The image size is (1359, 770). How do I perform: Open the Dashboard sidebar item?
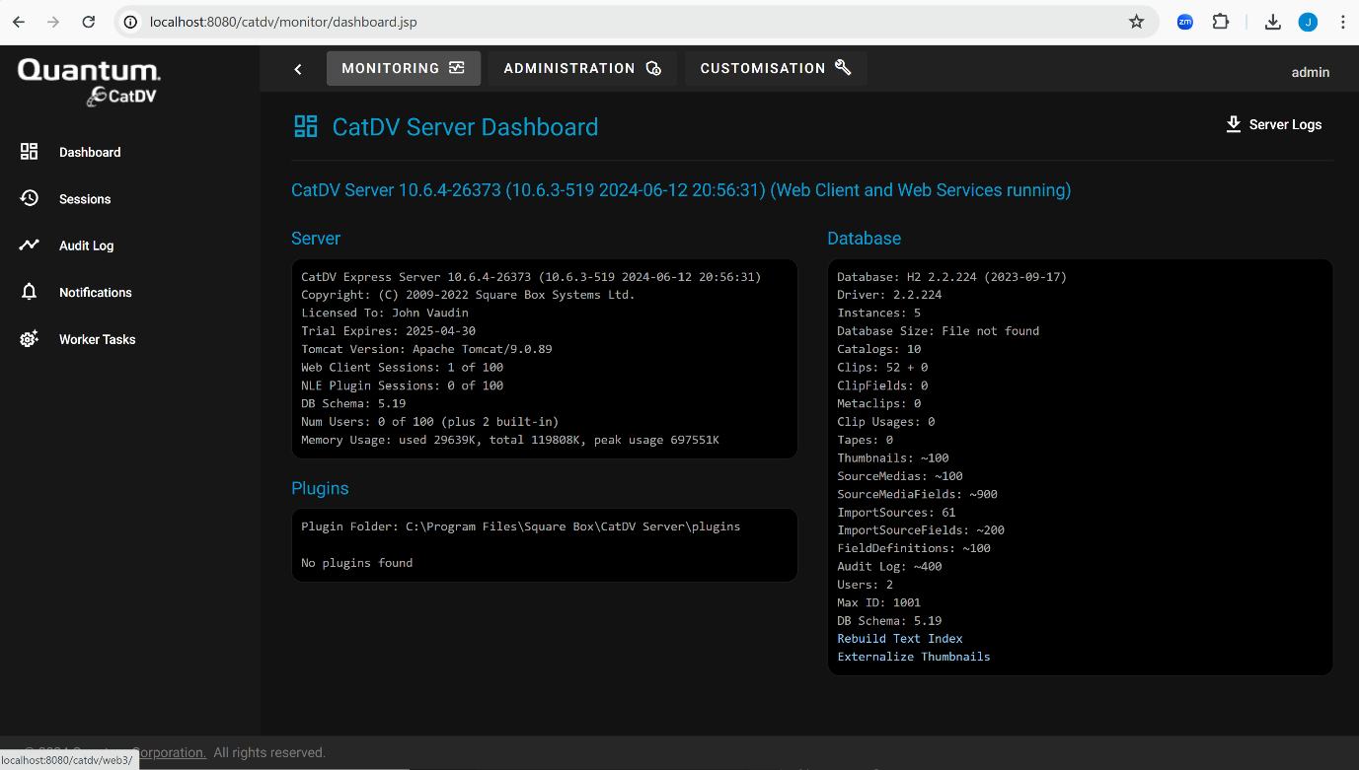(70, 152)
